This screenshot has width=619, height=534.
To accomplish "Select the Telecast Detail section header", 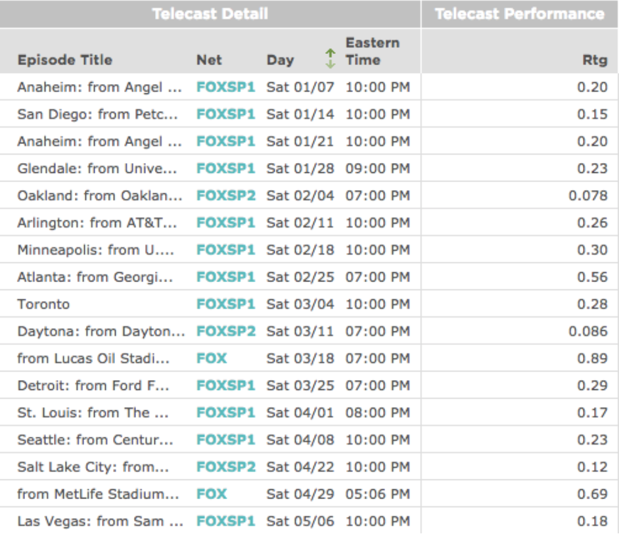I will pos(210,14).
